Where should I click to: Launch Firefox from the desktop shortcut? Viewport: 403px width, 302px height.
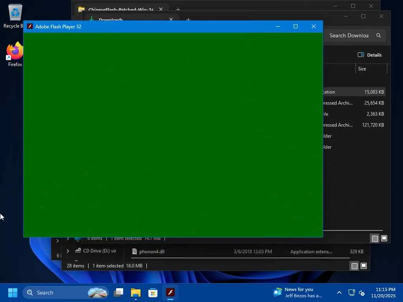(x=15, y=54)
